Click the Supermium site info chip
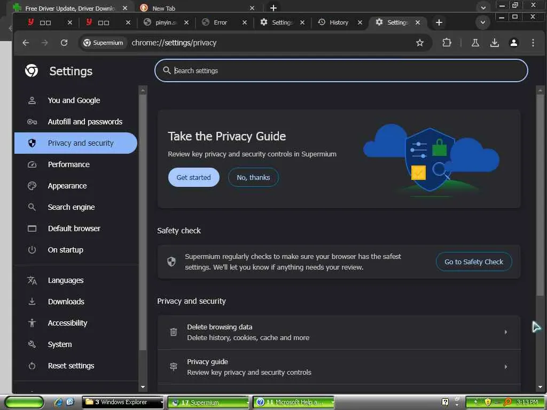 click(x=103, y=43)
